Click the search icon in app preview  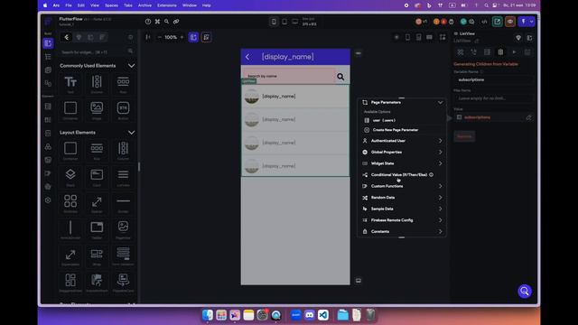click(x=340, y=77)
